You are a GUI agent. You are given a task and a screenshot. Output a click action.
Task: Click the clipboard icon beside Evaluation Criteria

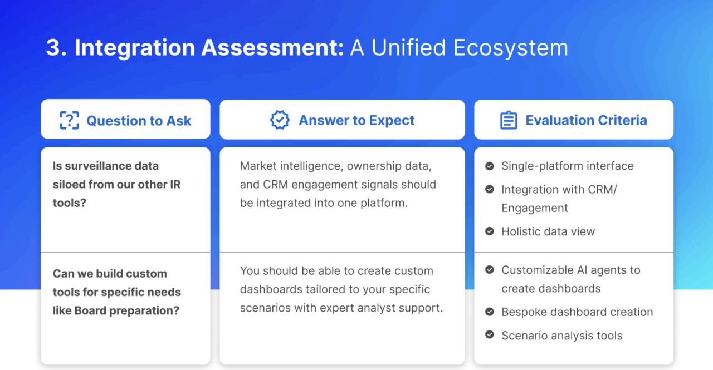509,120
